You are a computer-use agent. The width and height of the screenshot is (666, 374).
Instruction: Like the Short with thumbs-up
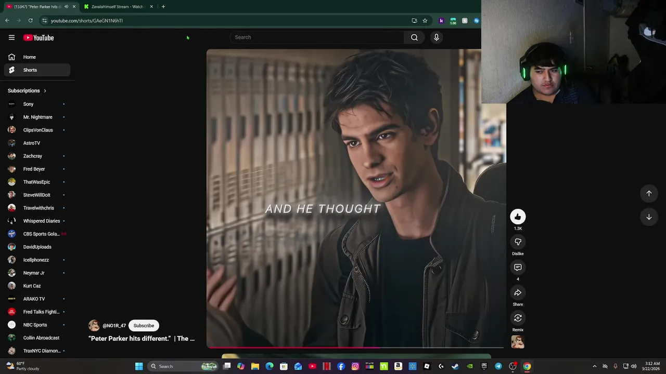tap(518, 217)
